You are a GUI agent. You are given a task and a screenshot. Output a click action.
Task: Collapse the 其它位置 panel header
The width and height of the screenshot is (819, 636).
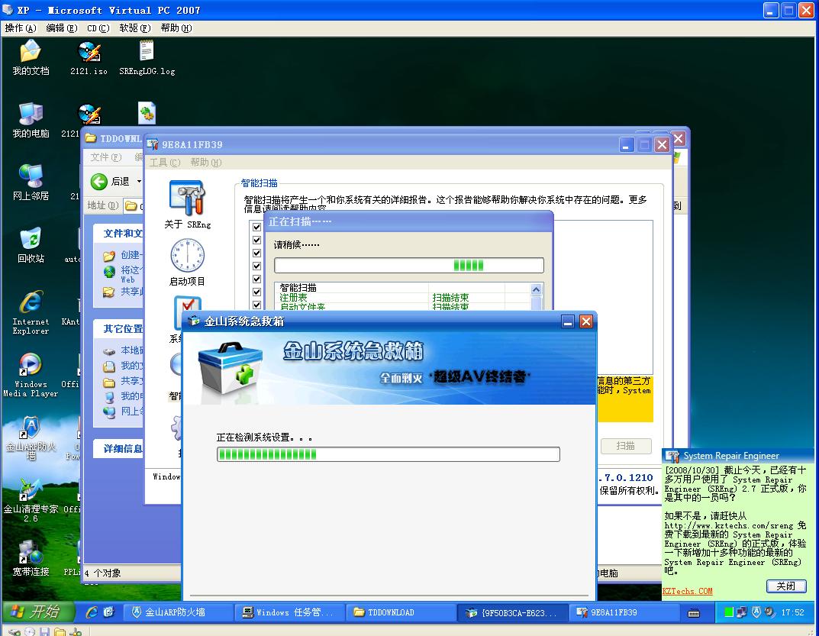(118, 329)
